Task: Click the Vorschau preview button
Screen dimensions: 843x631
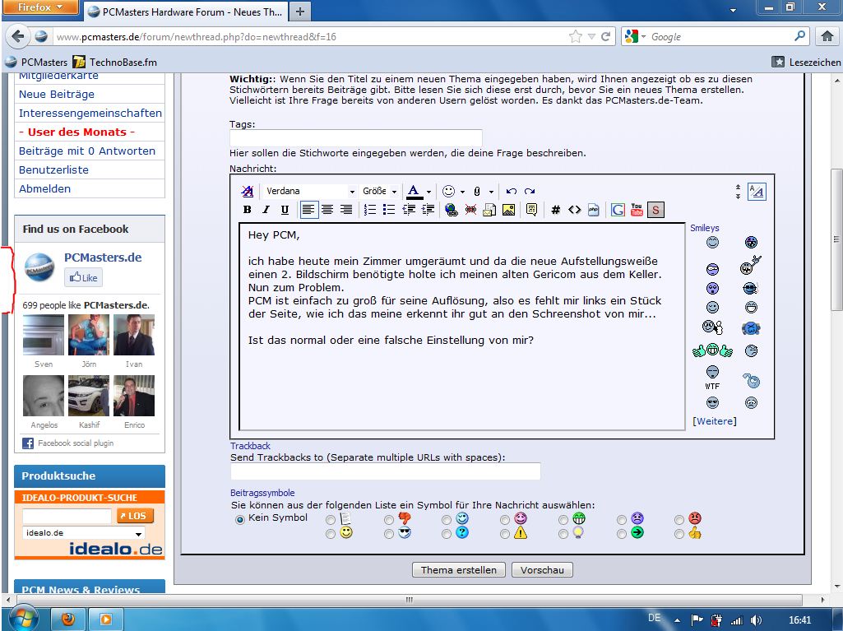Action: click(542, 570)
